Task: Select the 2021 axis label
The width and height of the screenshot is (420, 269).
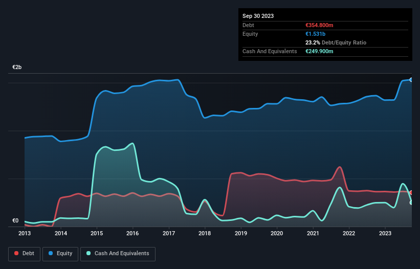Action: click(x=313, y=233)
